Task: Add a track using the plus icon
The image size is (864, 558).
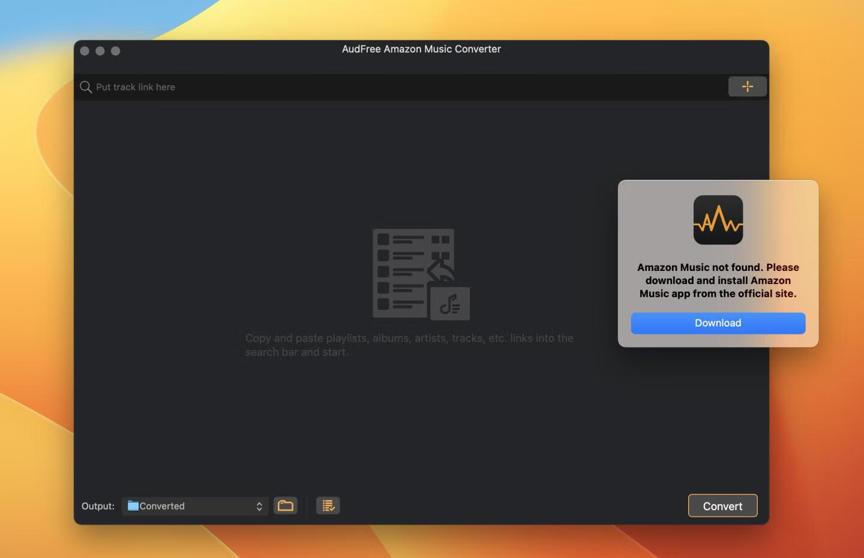Action: pos(748,86)
